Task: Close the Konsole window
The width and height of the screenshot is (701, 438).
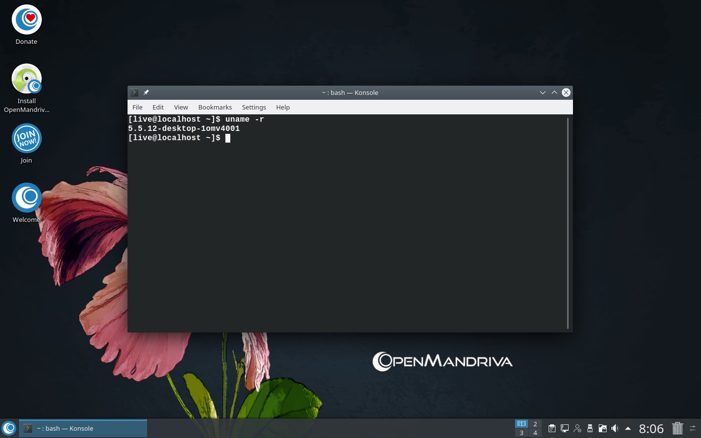Action: click(566, 92)
